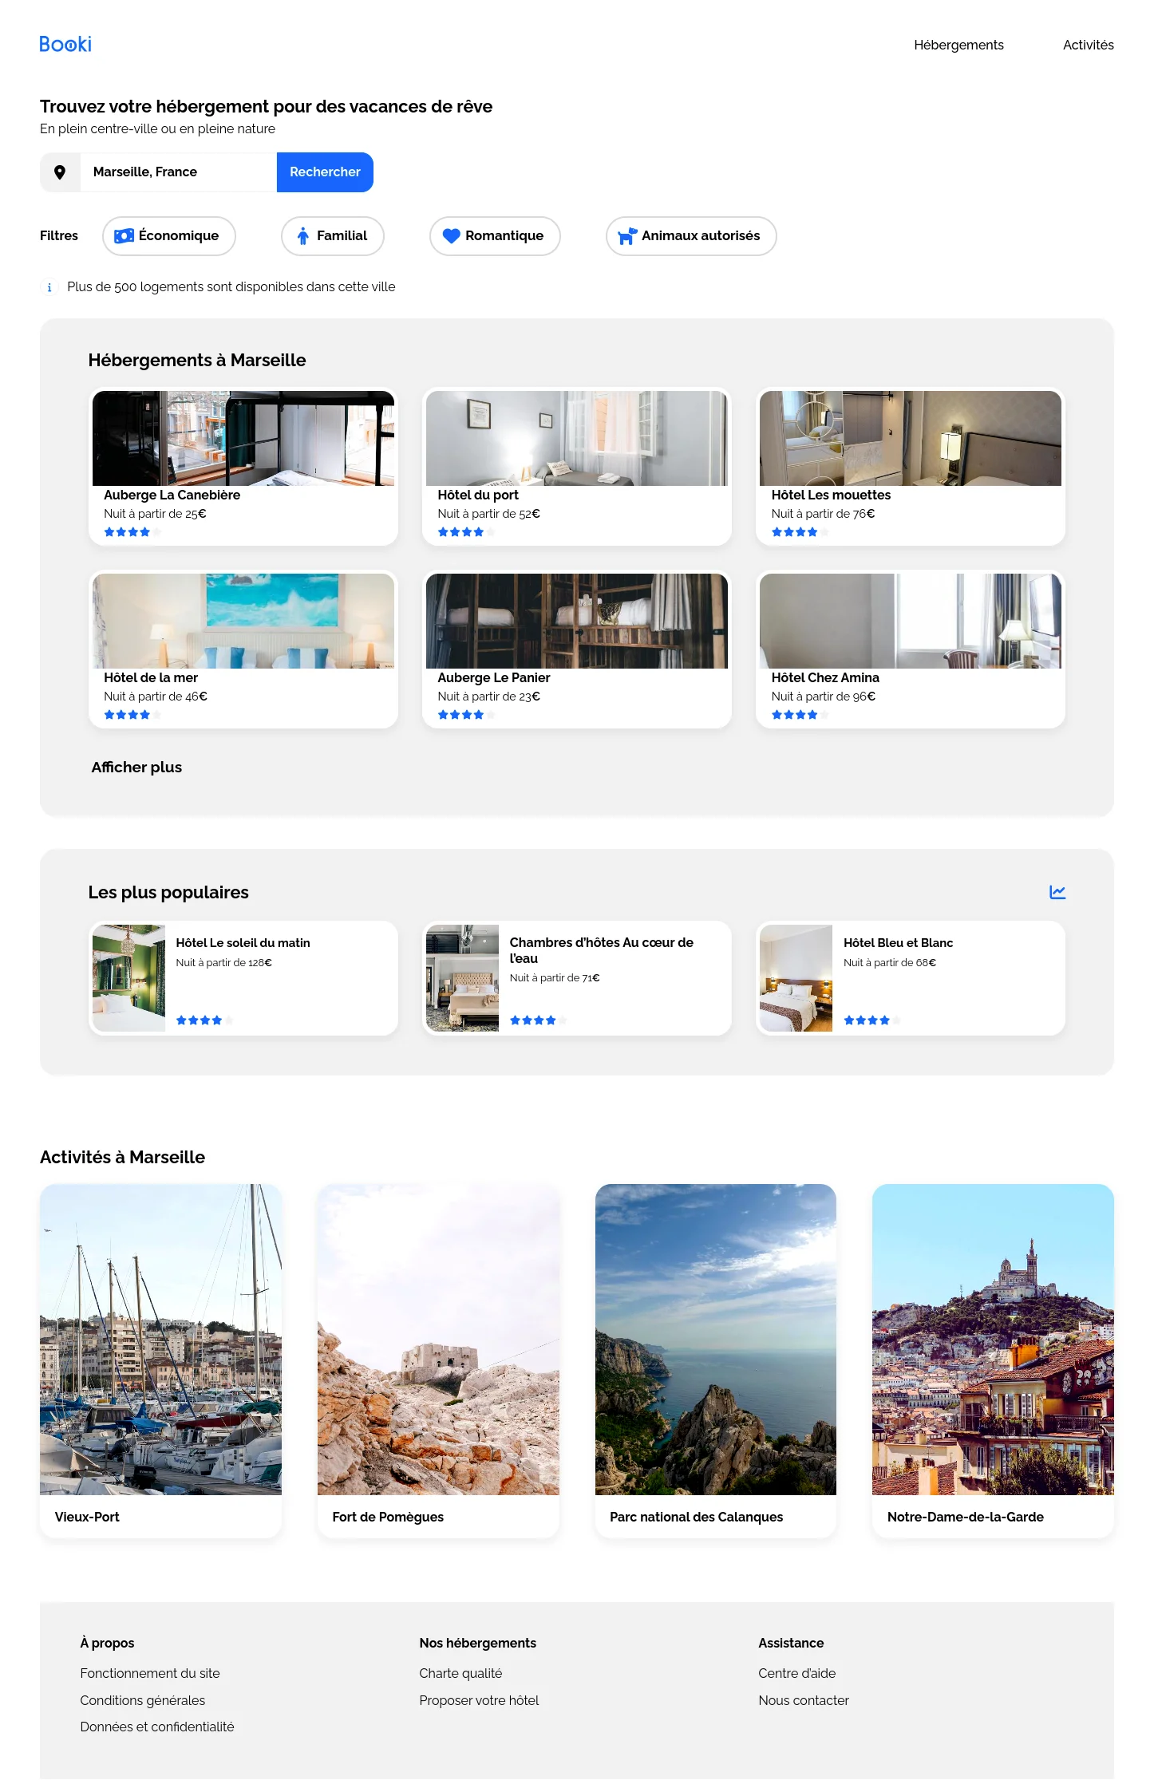1154x1780 pixels.
Task: Click star rating of Hôtel de la mer
Action: tap(132, 715)
